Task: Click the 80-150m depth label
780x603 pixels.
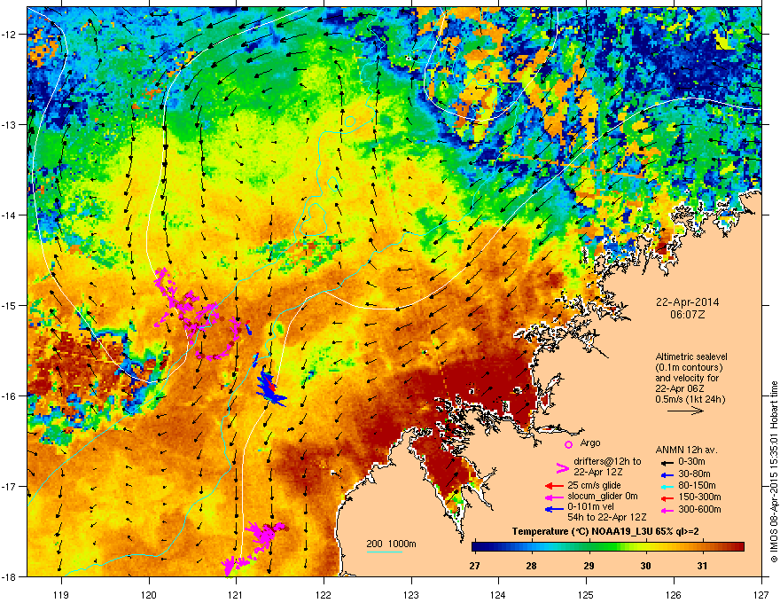Action: coord(697,485)
